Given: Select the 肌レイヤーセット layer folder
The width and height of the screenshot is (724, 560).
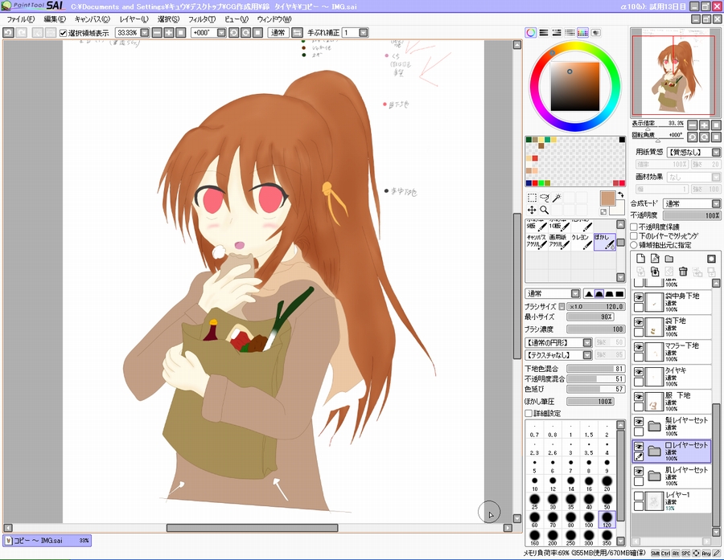Looking at the screenshot, I should pos(672,476).
